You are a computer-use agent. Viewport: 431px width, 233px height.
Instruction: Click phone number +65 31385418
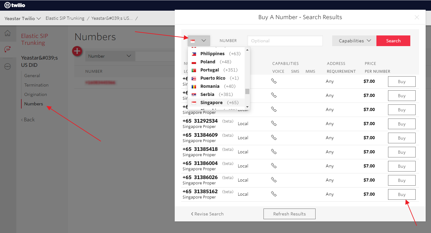pyautogui.click(x=200, y=149)
